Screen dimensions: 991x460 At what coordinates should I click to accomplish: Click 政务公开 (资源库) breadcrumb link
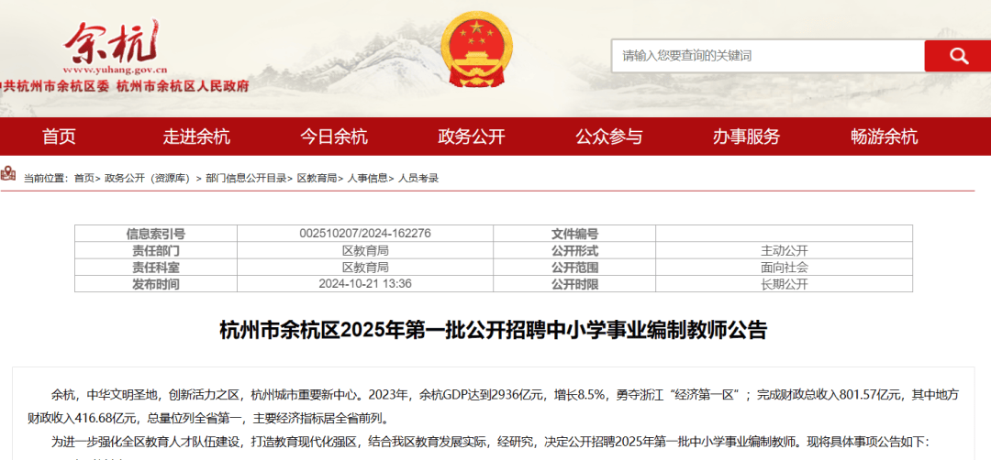click(x=146, y=178)
